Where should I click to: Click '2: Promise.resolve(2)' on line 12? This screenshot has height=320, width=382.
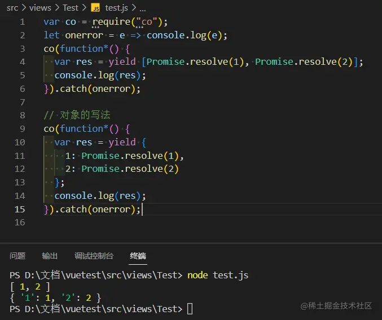[x=122, y=169]
